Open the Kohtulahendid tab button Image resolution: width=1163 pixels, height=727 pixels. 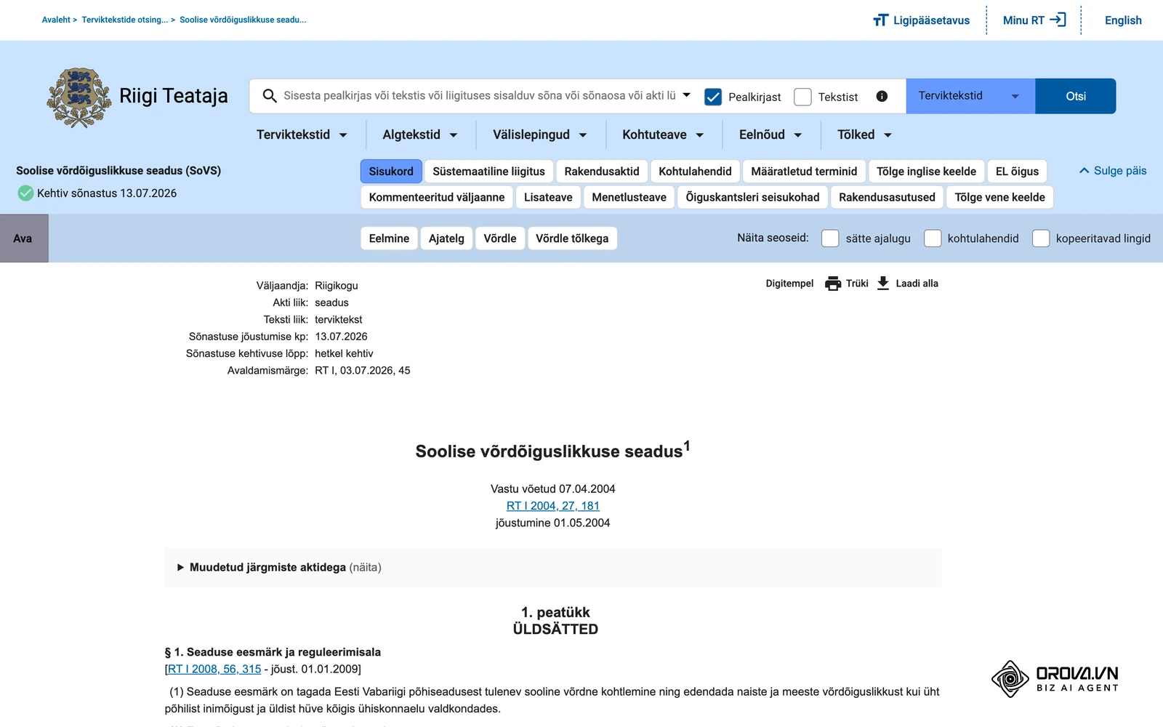[x=695, y=172]
